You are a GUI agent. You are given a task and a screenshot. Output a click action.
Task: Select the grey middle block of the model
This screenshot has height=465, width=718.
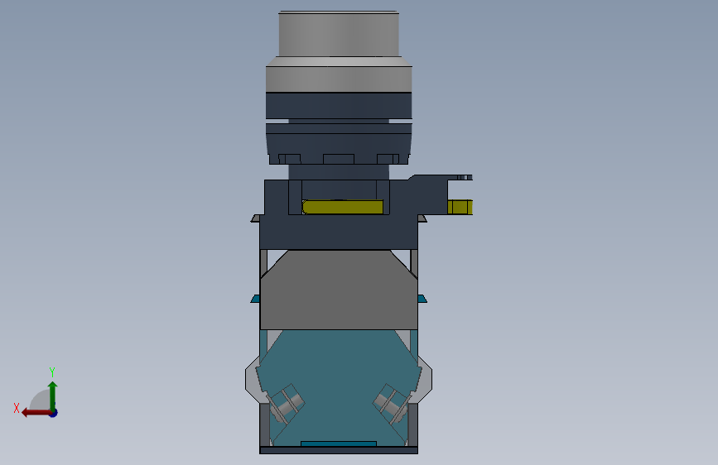click(x=339, y=290)
